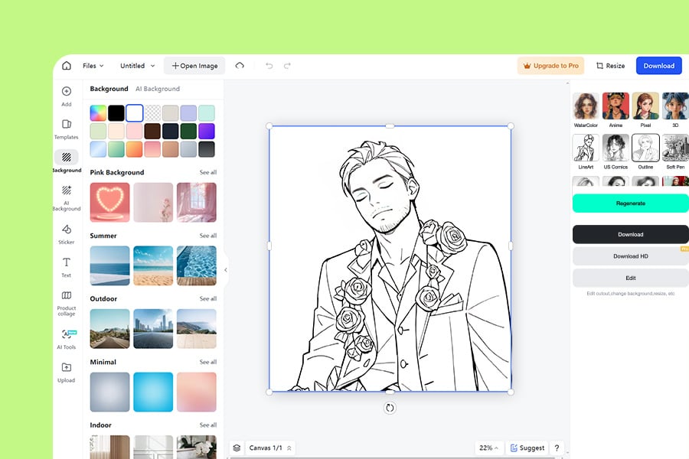Choose the neon heart pink background
The width and height of the screenshot is (689, 459).
click(109, 203)
